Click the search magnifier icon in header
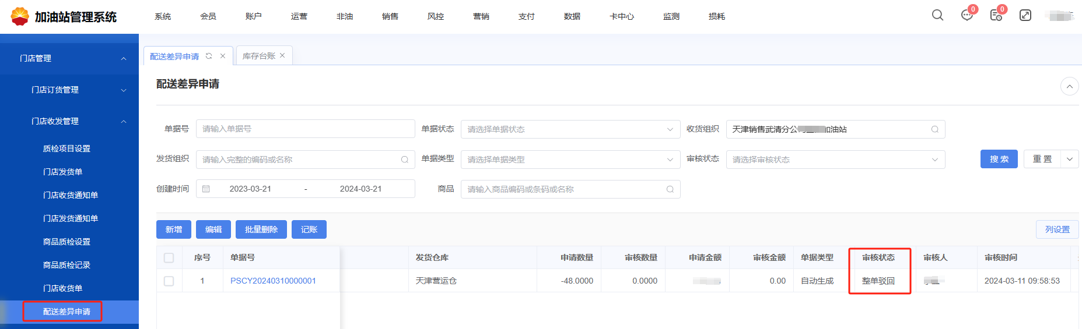 click(x=937, y=15)
